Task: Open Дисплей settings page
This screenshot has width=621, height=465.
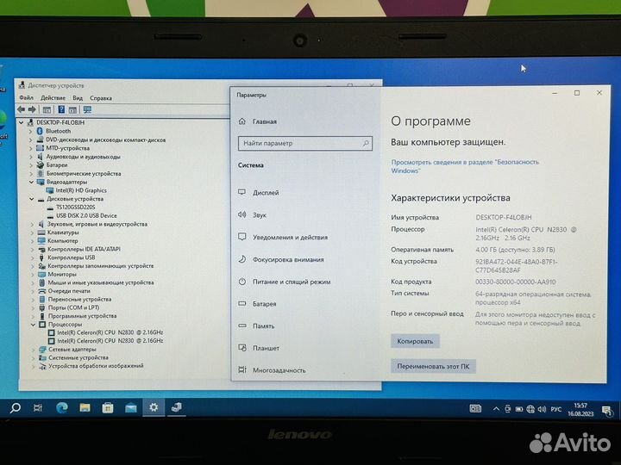Action: coord(259,193)
